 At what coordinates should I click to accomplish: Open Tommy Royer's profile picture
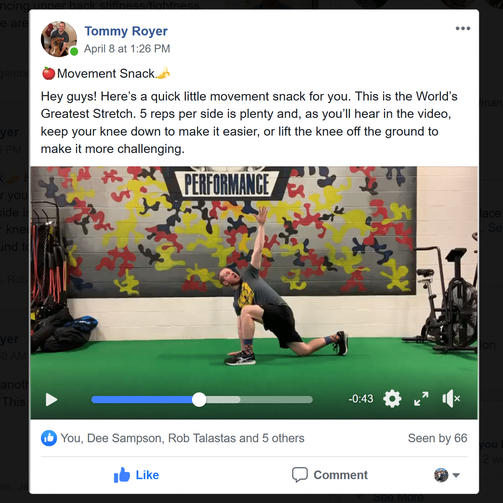tap(59, 39)
